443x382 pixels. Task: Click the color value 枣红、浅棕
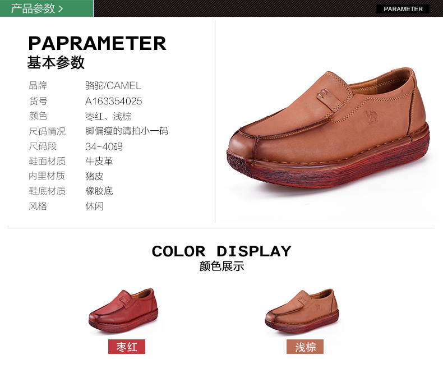(x=108, y=116)
